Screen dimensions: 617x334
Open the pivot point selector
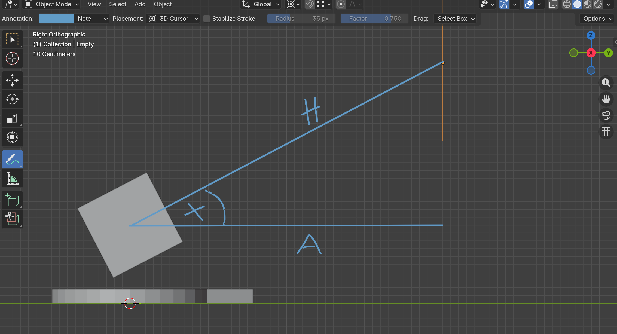[293, 4]
